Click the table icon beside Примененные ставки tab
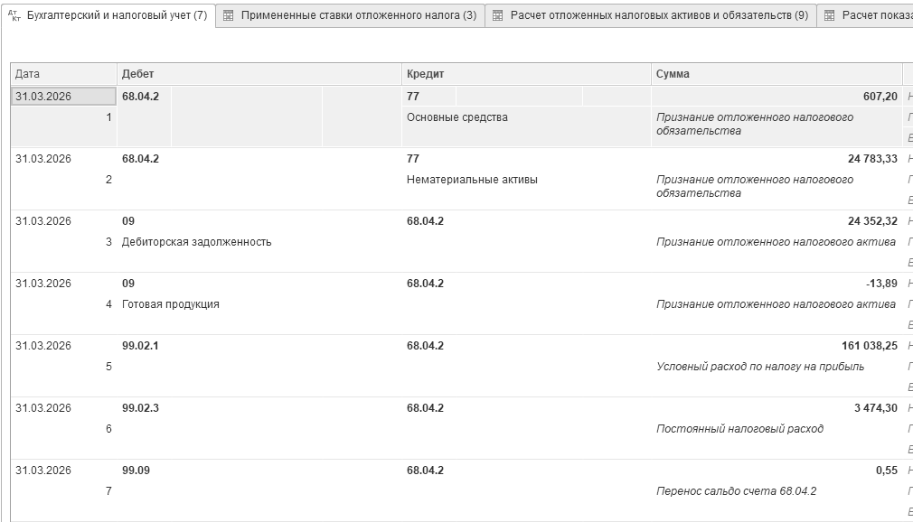This screenshot has width=913, height=522. pyautogui.click(x=228, y=15)
